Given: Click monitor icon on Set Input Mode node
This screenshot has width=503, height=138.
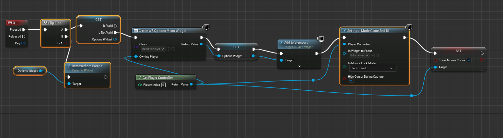Looking at the screenshot, I should coord(409,27).
